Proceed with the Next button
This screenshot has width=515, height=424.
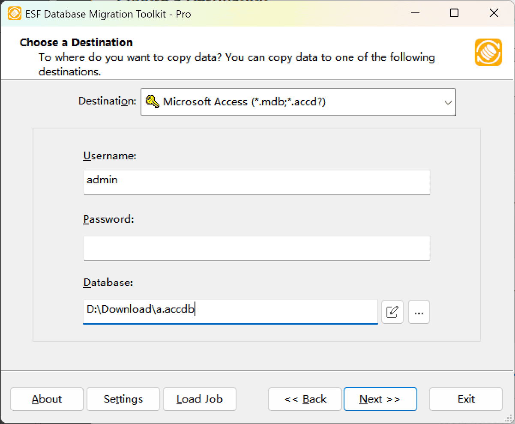pyautogui.click(x=380, y=399)
